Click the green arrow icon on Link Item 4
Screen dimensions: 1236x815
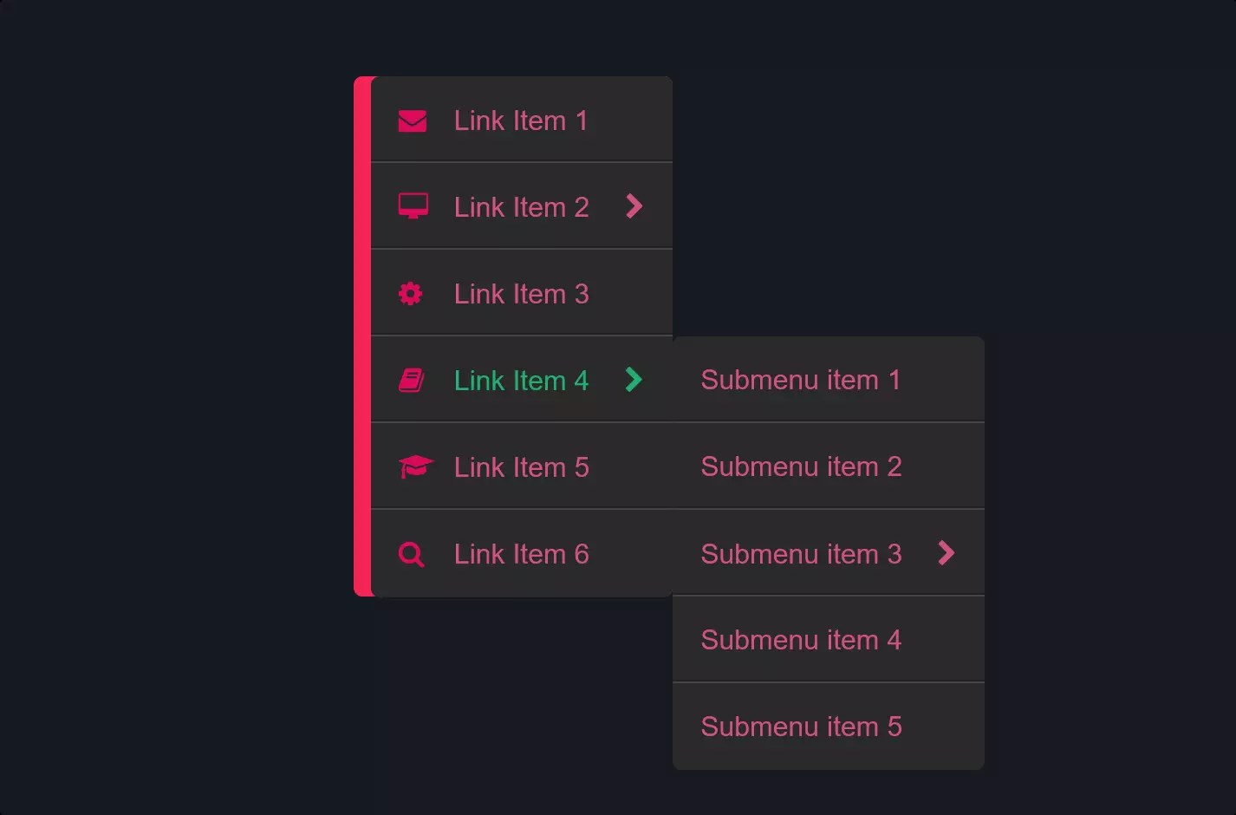click(x=634, y=380)
